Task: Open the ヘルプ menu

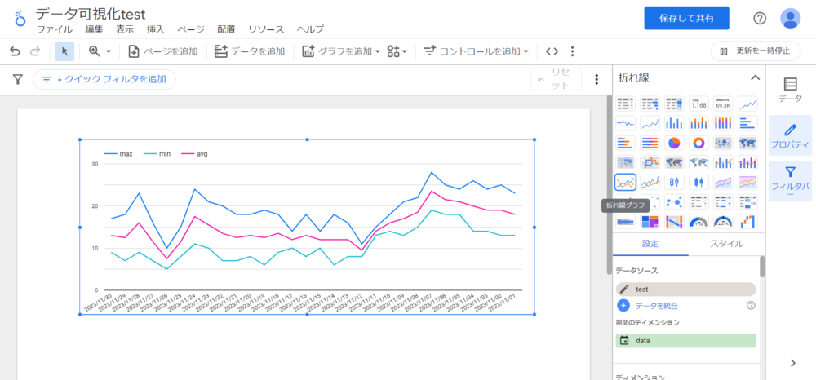Action: (x=310, y=29)
